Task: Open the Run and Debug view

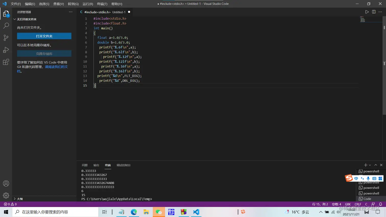Action: pos(6,50)
